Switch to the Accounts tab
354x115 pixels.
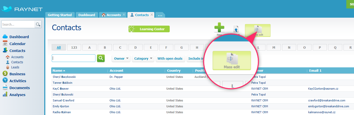tap(113, 15)
